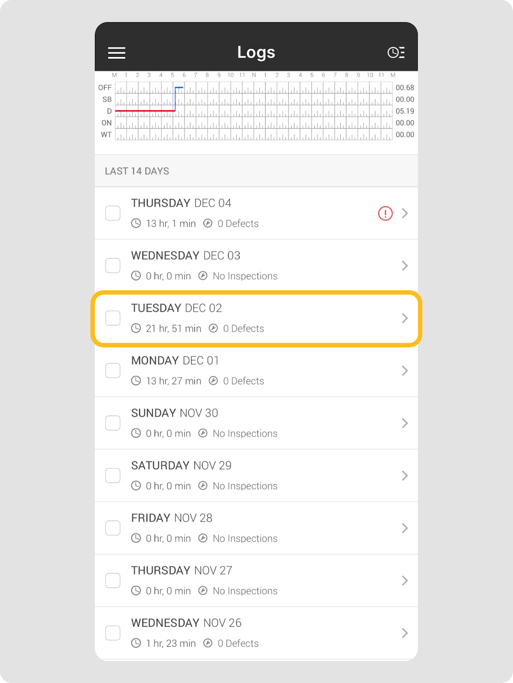Click the 0 Defects text on Tuesday Dec 02

(x=243, y=328)
